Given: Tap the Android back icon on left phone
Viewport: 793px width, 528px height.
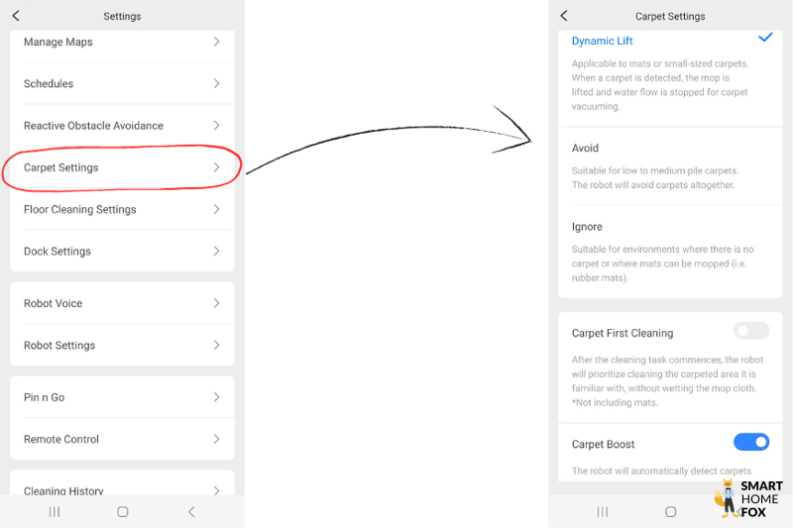Looking at the screenshot, I should (x=191, y=511).
